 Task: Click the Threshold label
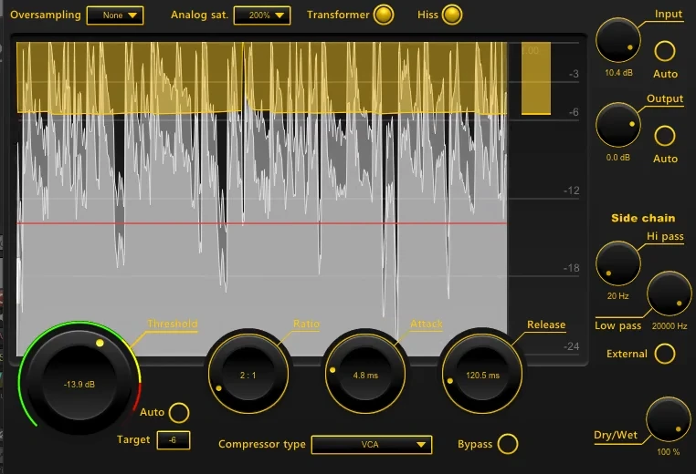173,324
